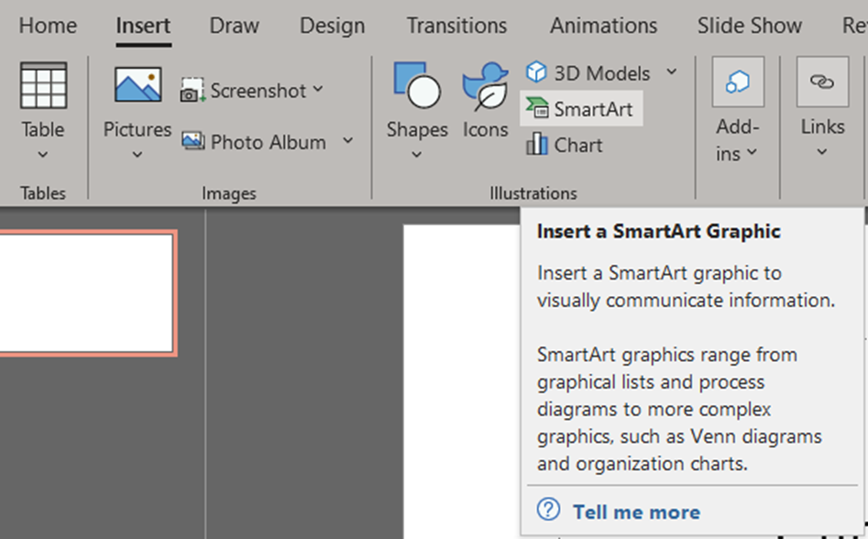Click the 3D Models cube icon

click(x=536, y=71)
